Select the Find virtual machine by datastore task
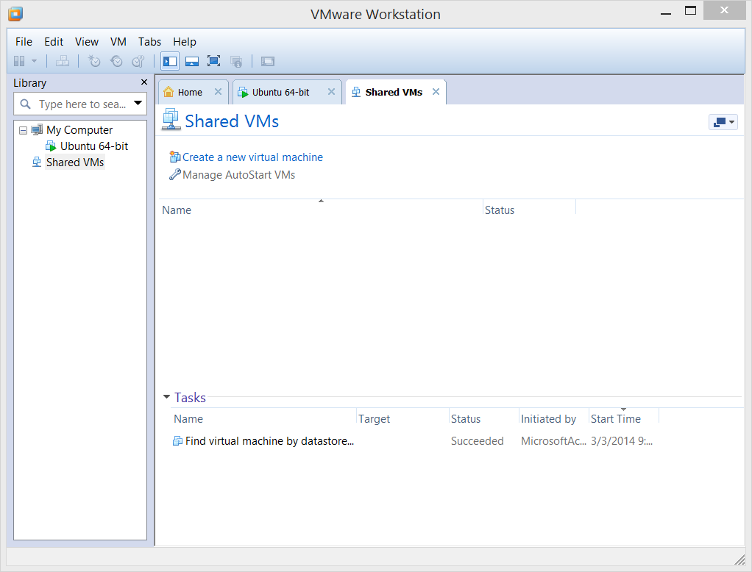 [269, 440]
